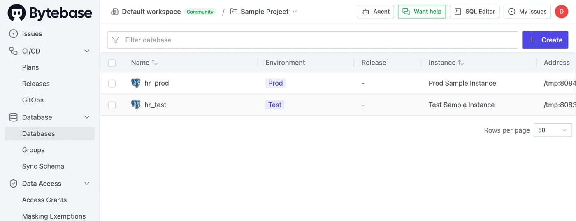576x221 pixels.
Task: Click the PostgreSQL icon for hr_prod
Action: pos(136,83)
